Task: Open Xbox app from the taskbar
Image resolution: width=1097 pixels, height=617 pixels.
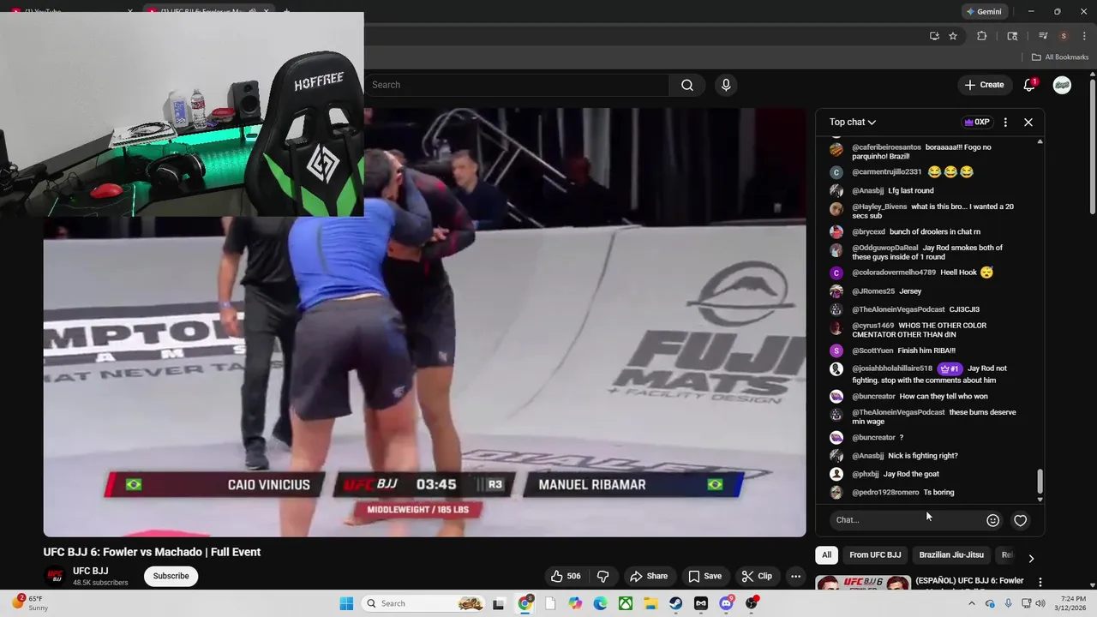Action: 626,603
